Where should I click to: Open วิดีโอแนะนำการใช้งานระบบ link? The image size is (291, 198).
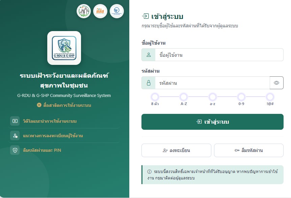pyautogui.click(x=50, y=121)
